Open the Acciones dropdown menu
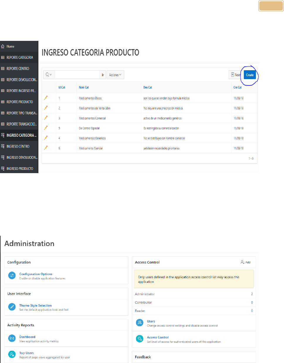Screen dimensions: 284x363 [x=115, y=75]
